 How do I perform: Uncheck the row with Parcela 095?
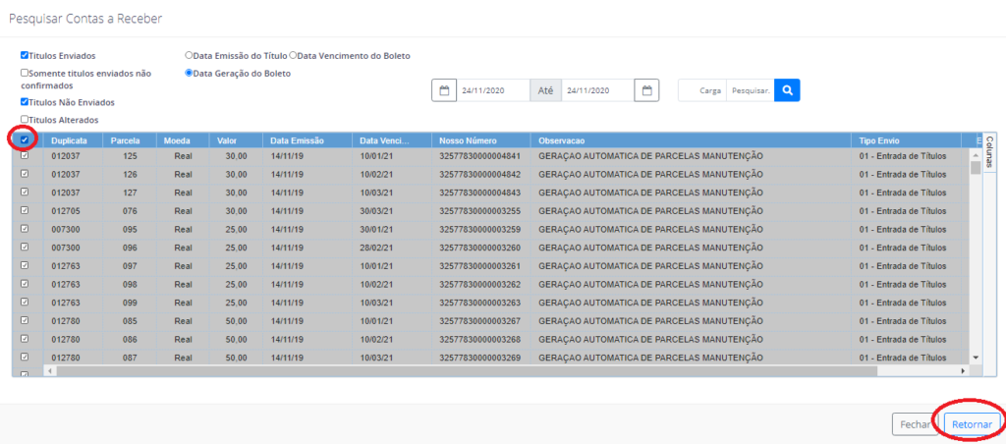(x=25, y=229)
